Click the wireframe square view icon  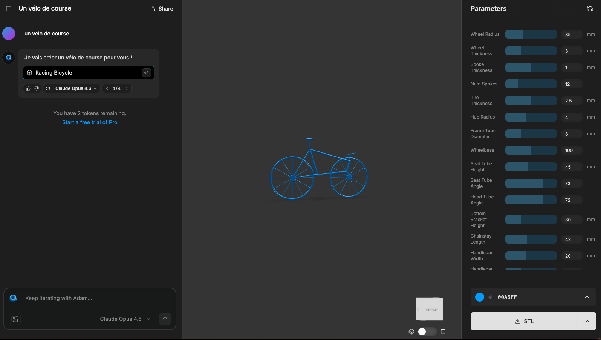[x=443, y=332]
